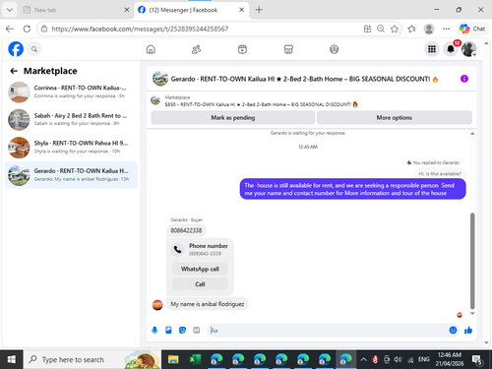Open the $850 Marketplace listing link
The image size is (492, 369).
tap(258, 104)
